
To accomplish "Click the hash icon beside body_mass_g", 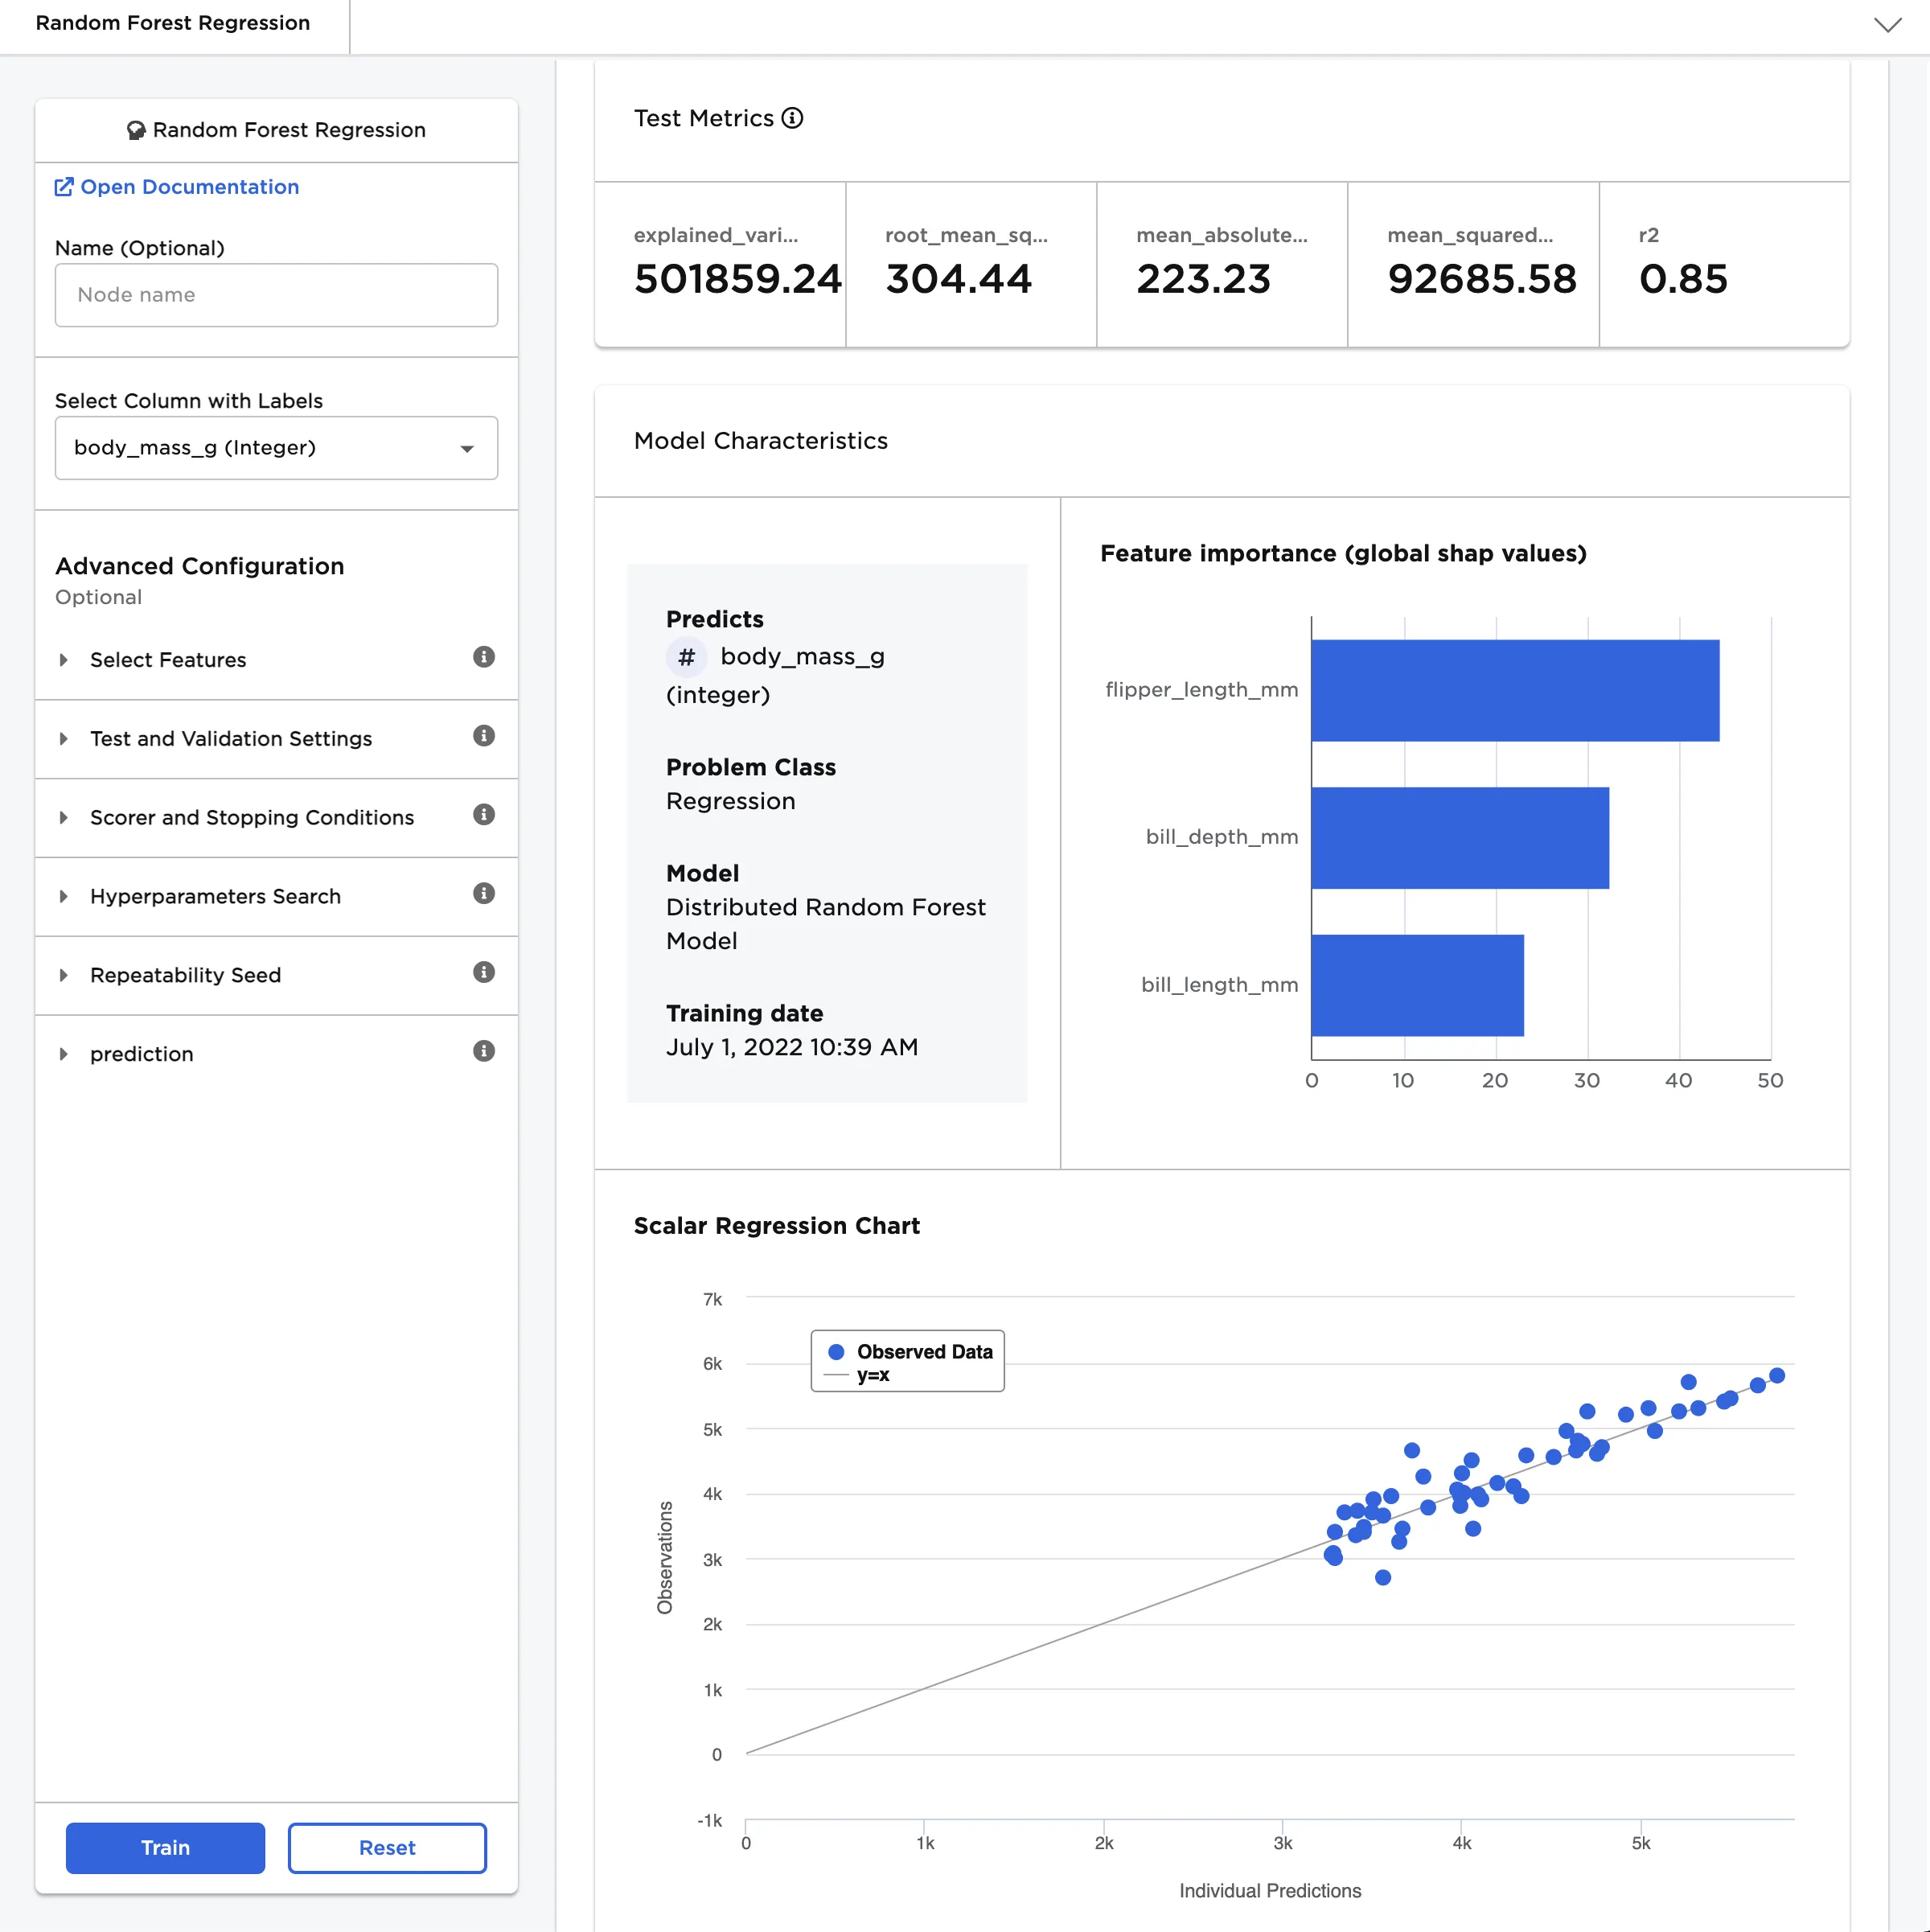I will pos(686,657).
